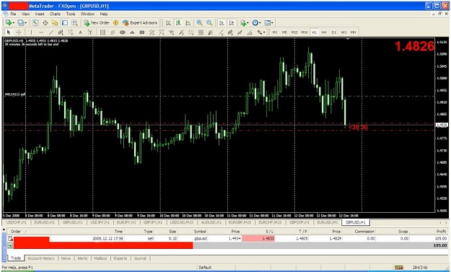This screenshot has height=272, width=451.
Task: Switch chart to M1 timeframe
Action: 275,32
